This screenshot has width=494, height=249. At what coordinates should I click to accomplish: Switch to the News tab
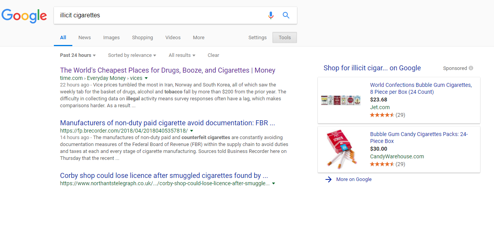[x=85, y=38]
